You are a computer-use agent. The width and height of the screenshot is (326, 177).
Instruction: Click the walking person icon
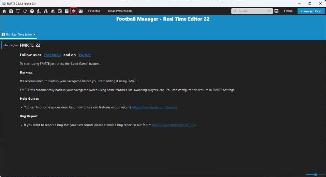tap(39, 11)
